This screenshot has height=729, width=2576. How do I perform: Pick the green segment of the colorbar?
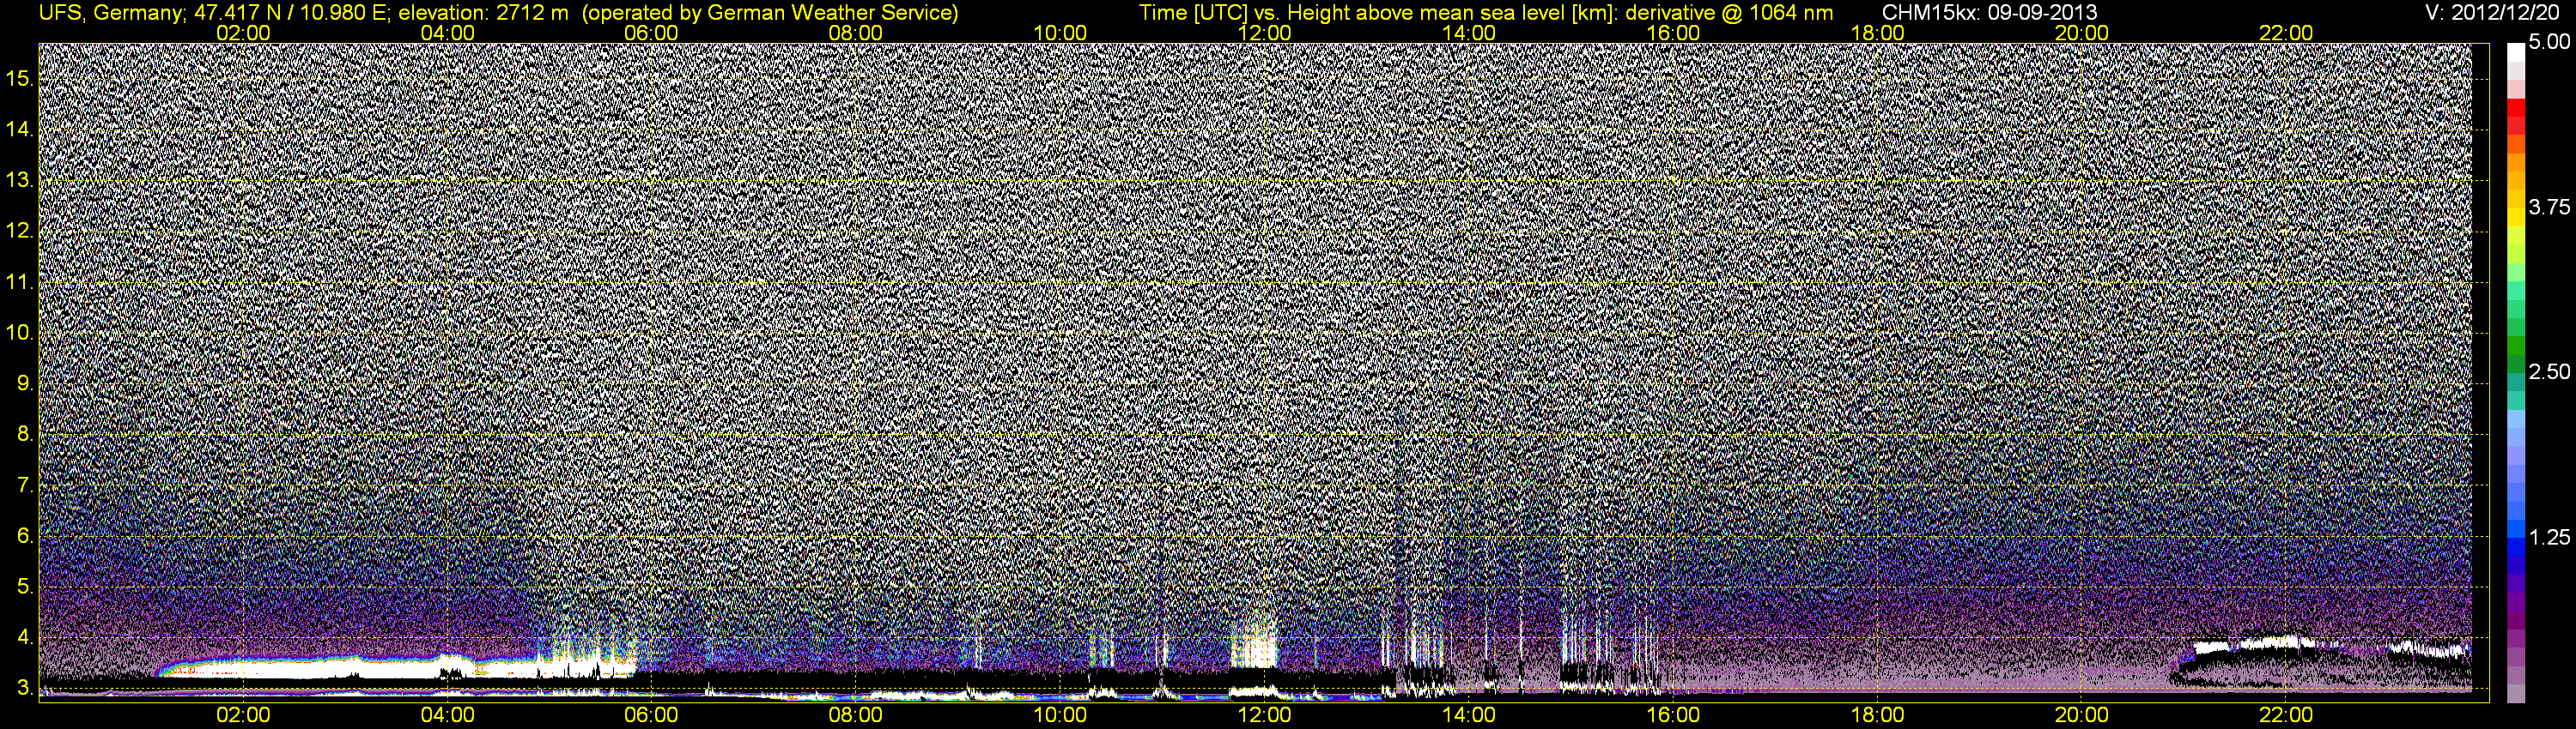(2516, 346)
